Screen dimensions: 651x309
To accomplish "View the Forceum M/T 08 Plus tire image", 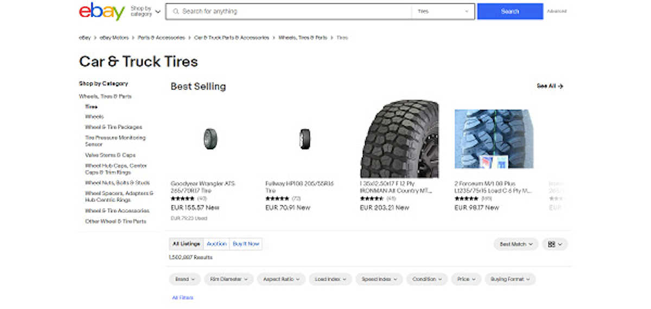I will 494,139.
